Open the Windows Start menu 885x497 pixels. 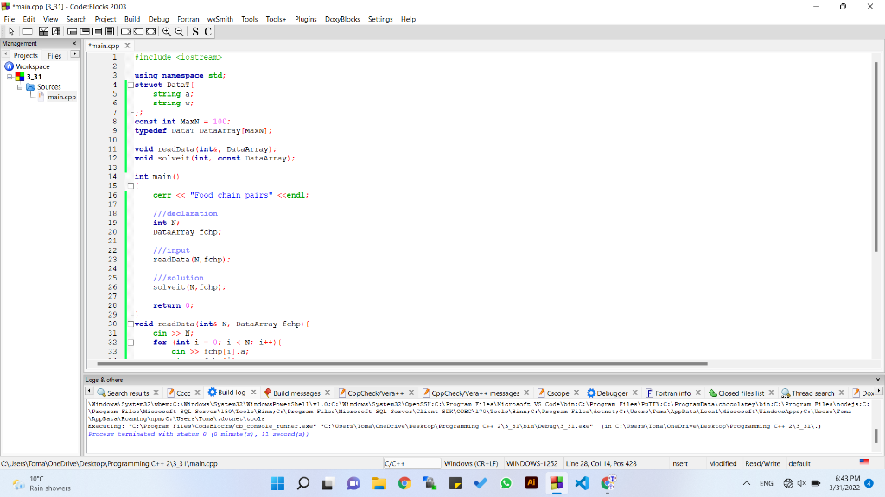coord(277,483)
